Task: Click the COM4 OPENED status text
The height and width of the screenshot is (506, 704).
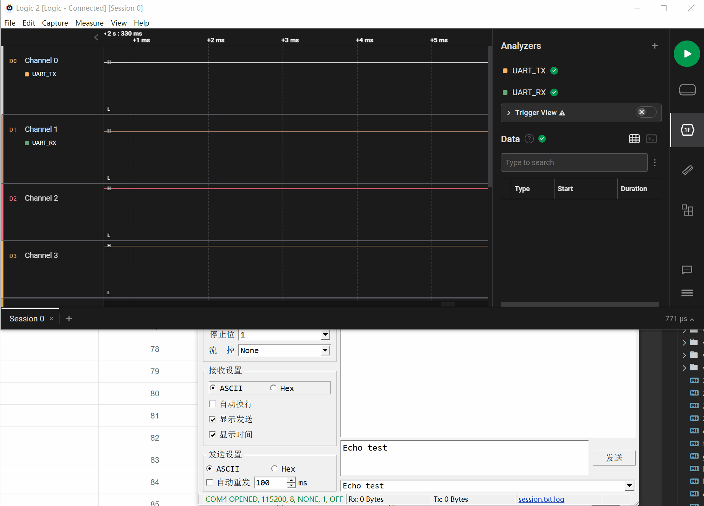Action: [274, 499]
